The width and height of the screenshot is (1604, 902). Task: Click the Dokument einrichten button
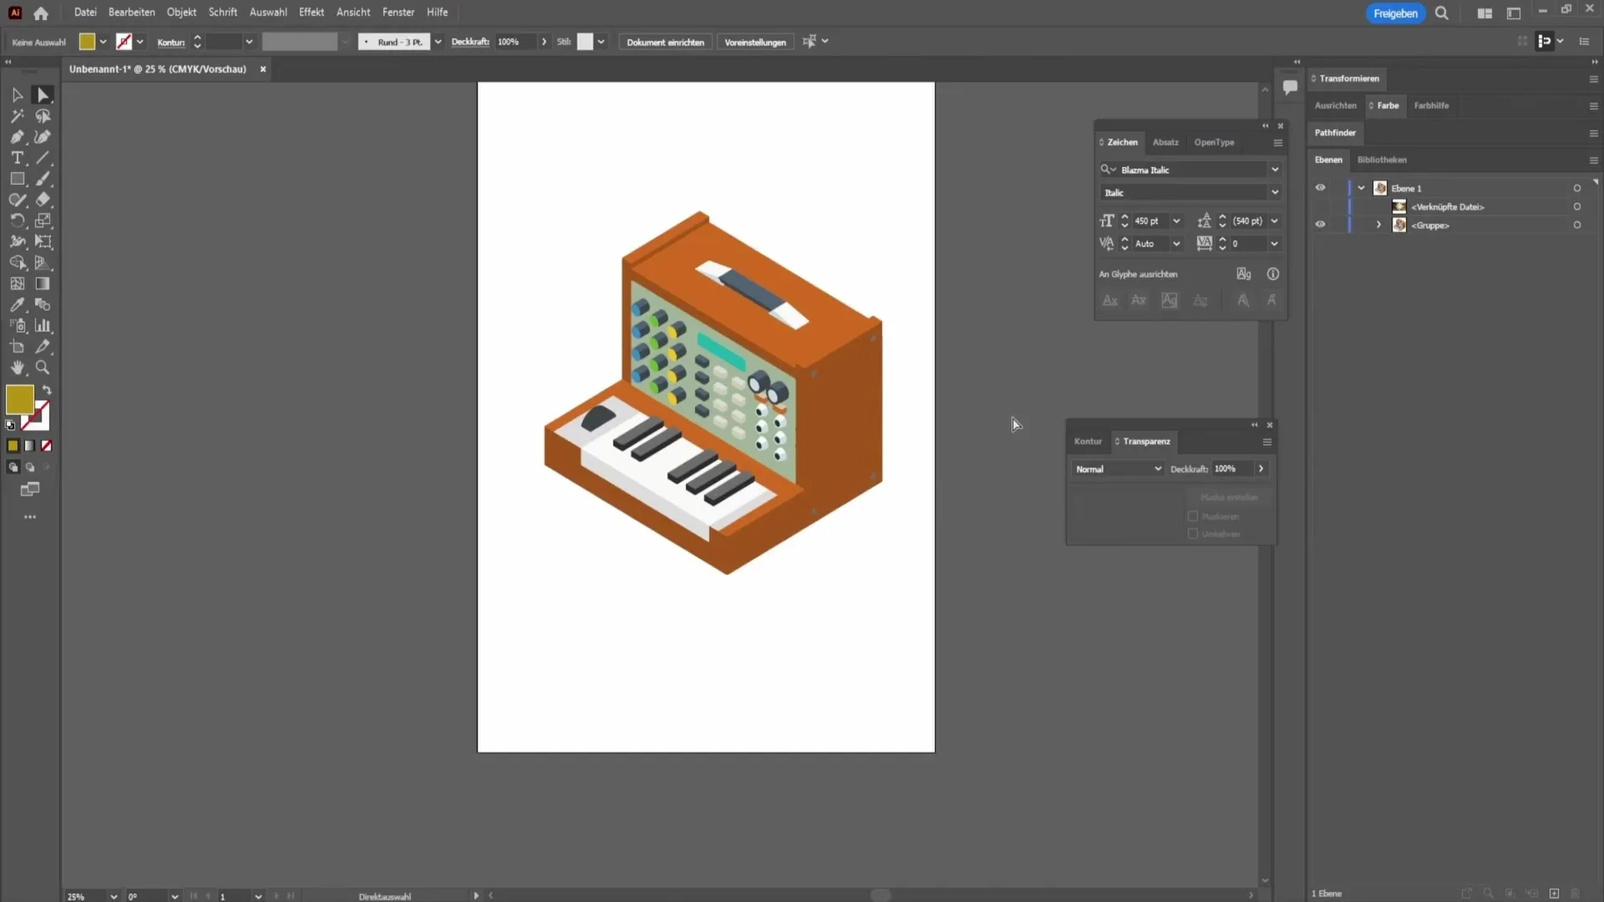(665, 42)
